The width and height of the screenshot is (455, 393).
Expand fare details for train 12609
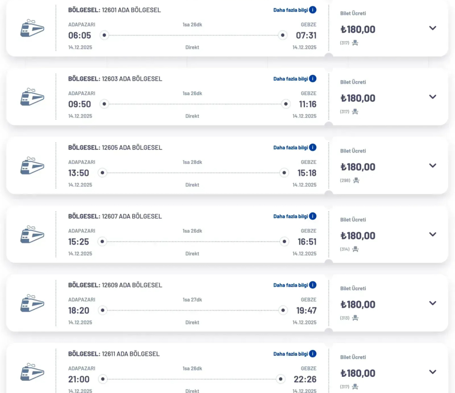tap(433, 303)
